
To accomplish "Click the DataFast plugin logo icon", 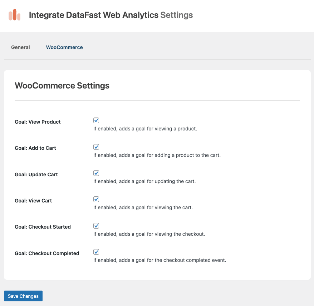I will coord(14,15).
